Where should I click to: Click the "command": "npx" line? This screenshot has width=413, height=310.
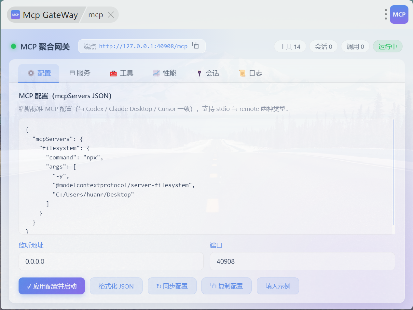[75, 157]
